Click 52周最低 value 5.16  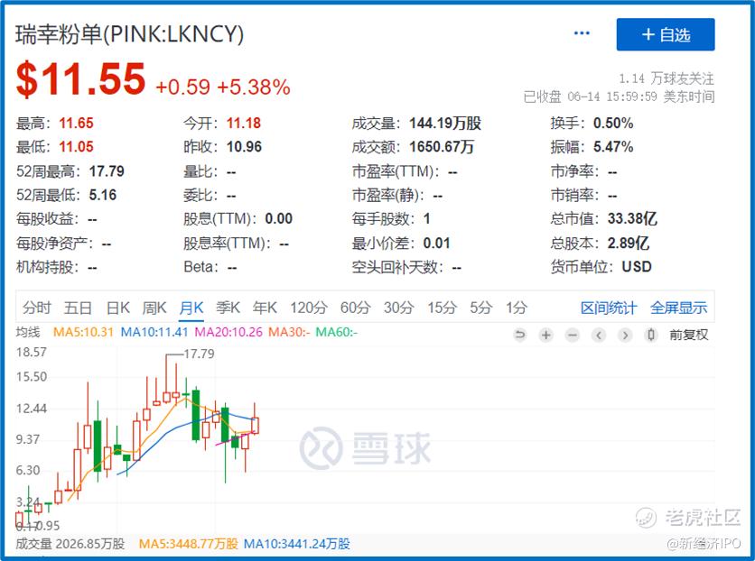(103, 195)
